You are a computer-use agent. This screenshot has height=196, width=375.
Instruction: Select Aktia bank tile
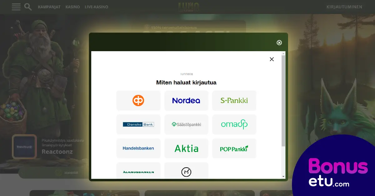[x=186, y=148]
